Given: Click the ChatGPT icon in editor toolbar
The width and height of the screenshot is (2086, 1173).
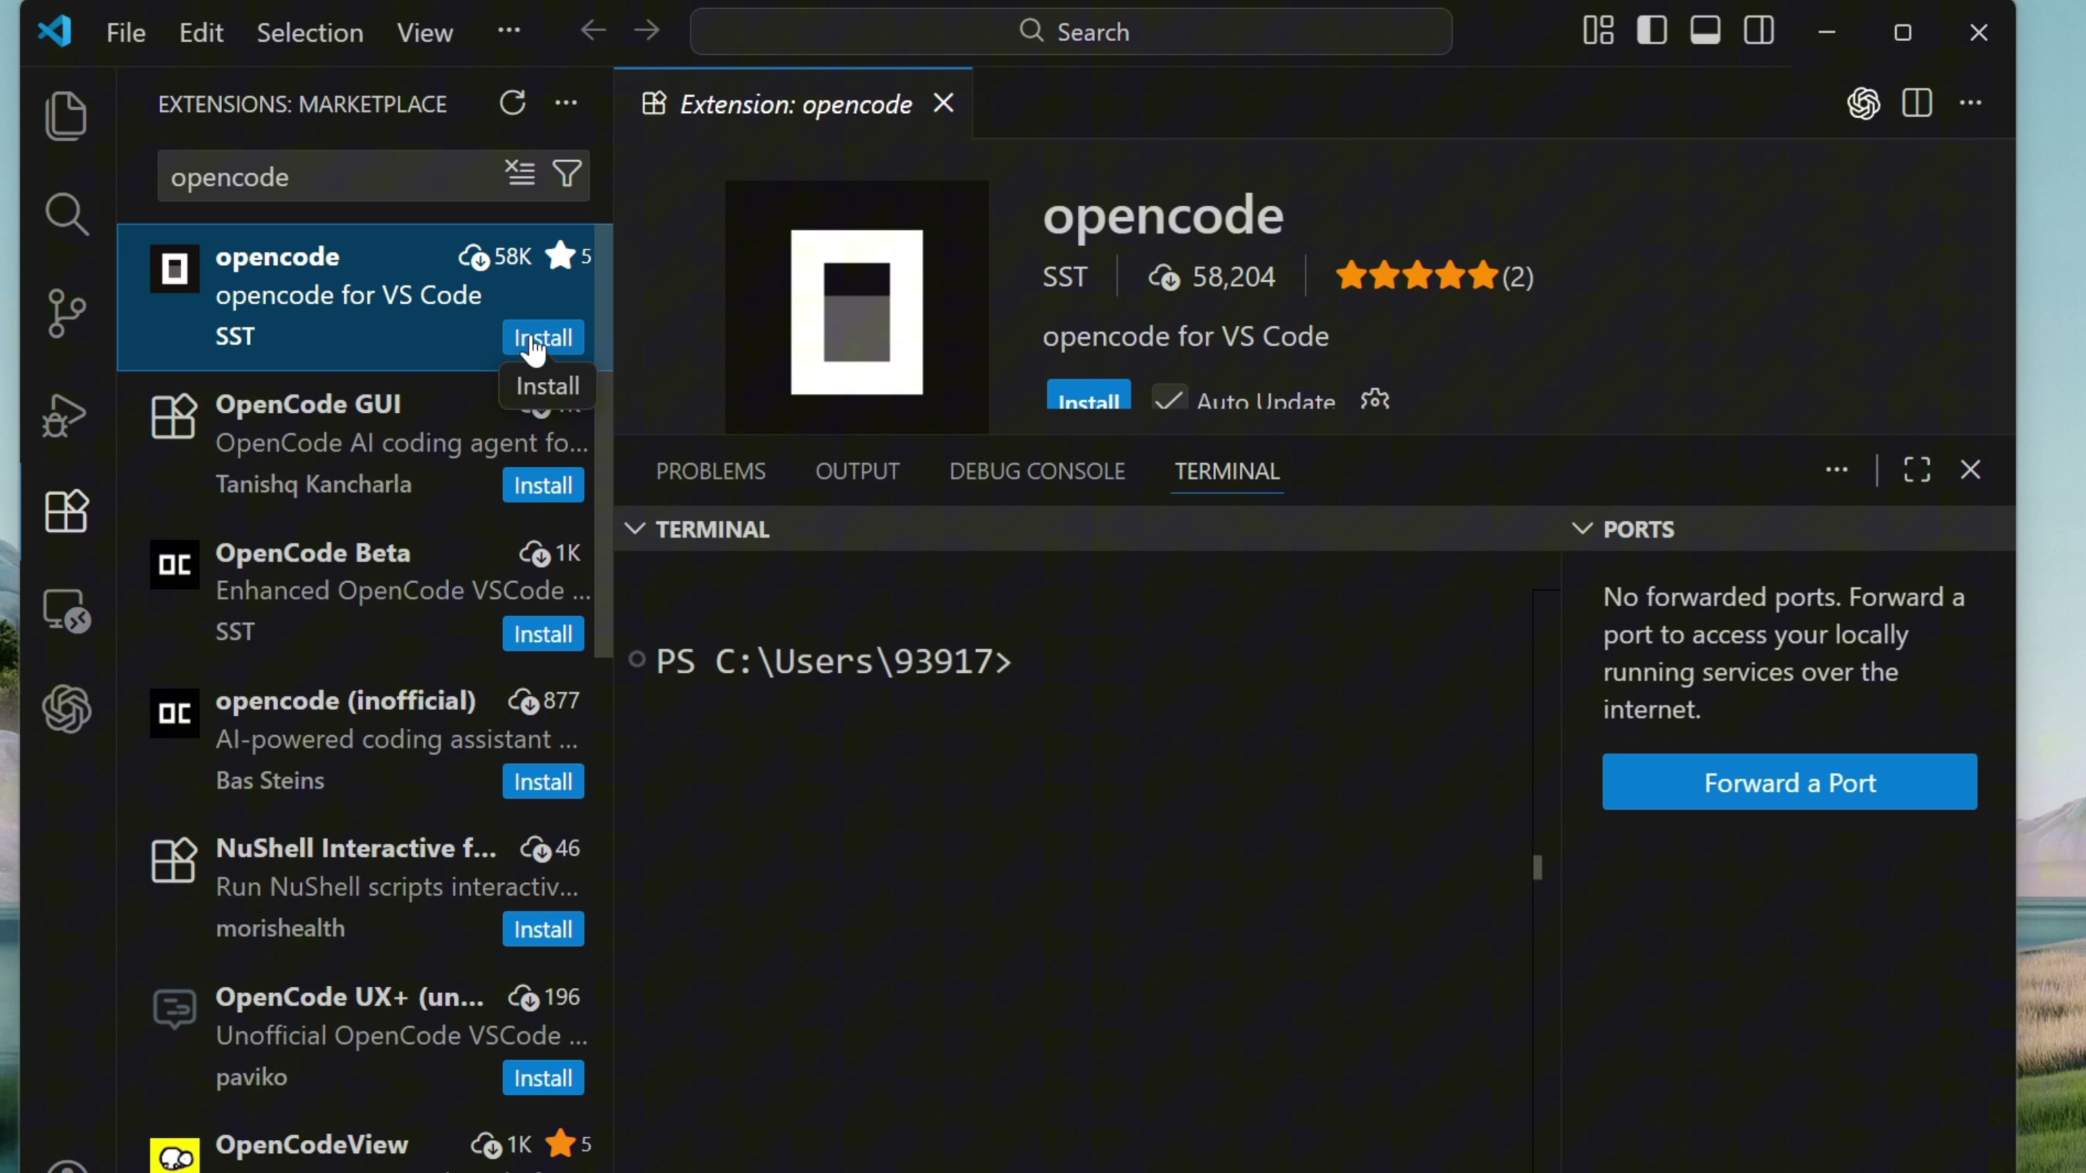Looking at the screenshot, I should (x=1863, y=104).
